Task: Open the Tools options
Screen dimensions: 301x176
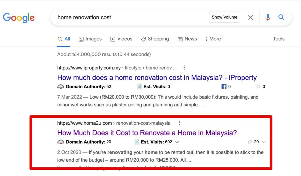Action: 279,39
